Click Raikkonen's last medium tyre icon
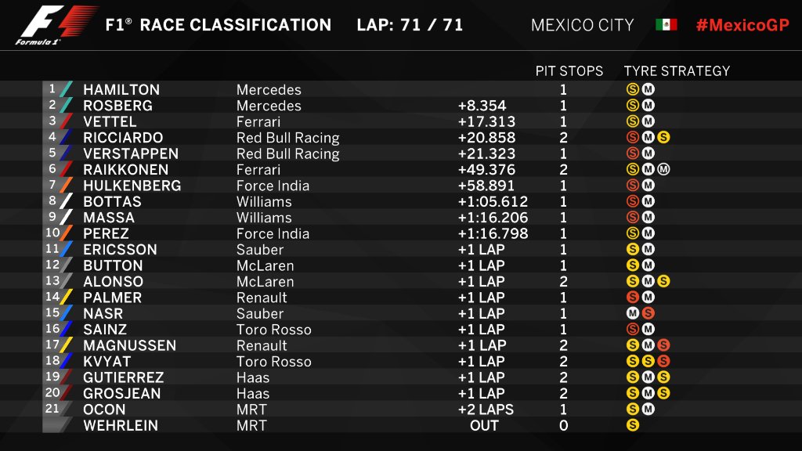 pyautogui.click(x=664, y=170)
